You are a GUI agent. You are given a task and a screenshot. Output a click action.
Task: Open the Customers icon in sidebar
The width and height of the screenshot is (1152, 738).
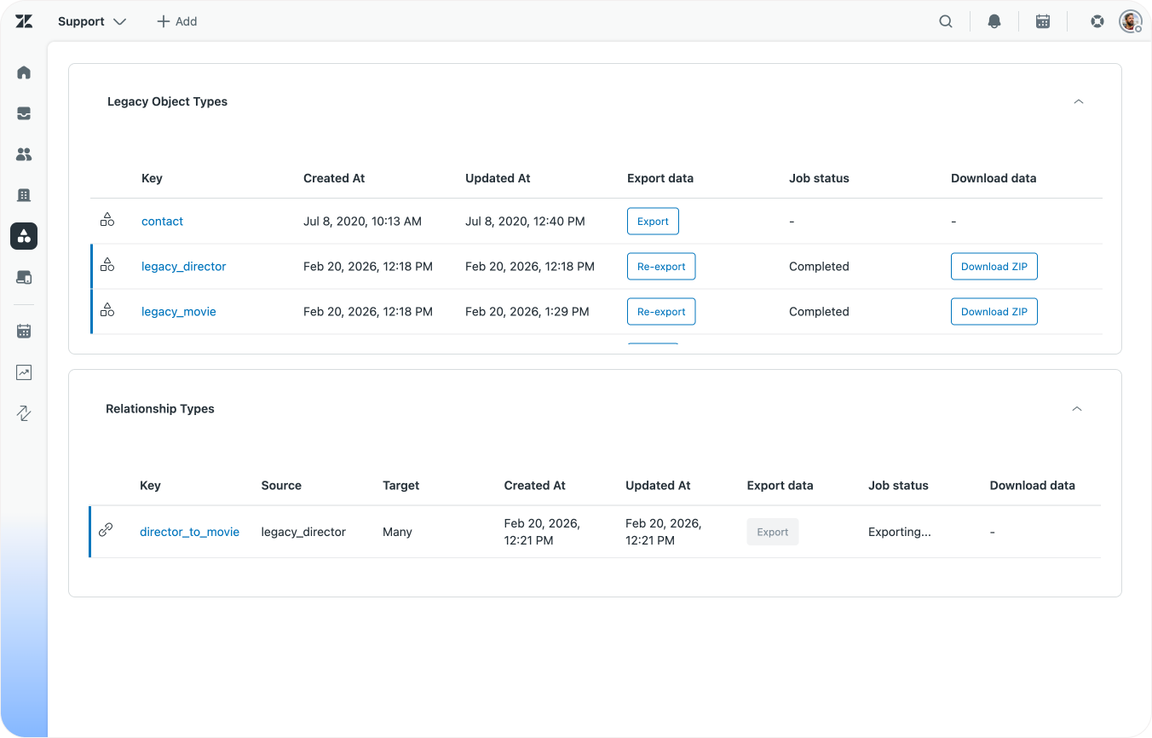pyautogui.click(x=24, y=154)
